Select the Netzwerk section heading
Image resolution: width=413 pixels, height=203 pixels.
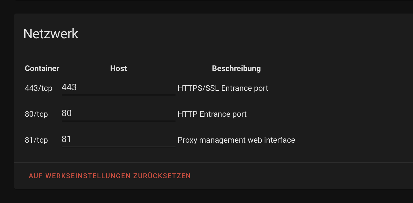[x=51, y=34]
